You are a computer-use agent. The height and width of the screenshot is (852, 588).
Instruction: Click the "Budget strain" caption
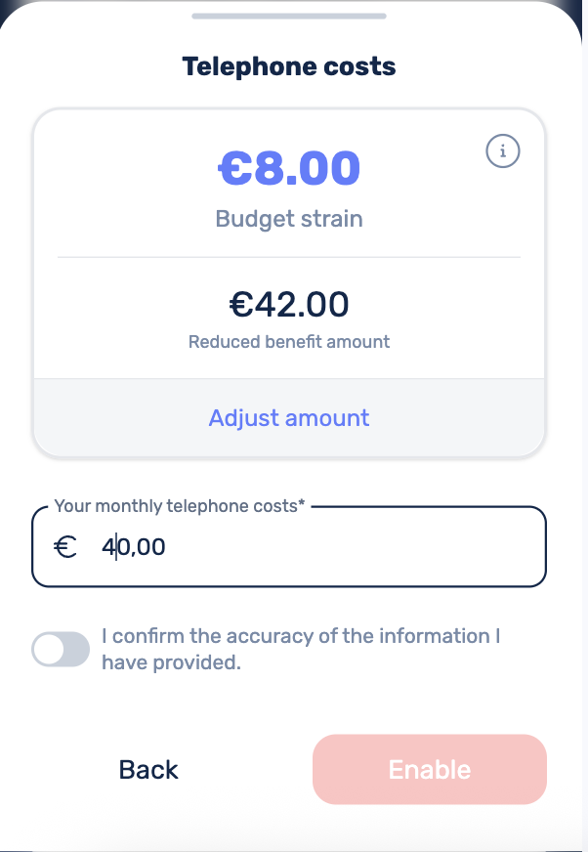(289, 219)
